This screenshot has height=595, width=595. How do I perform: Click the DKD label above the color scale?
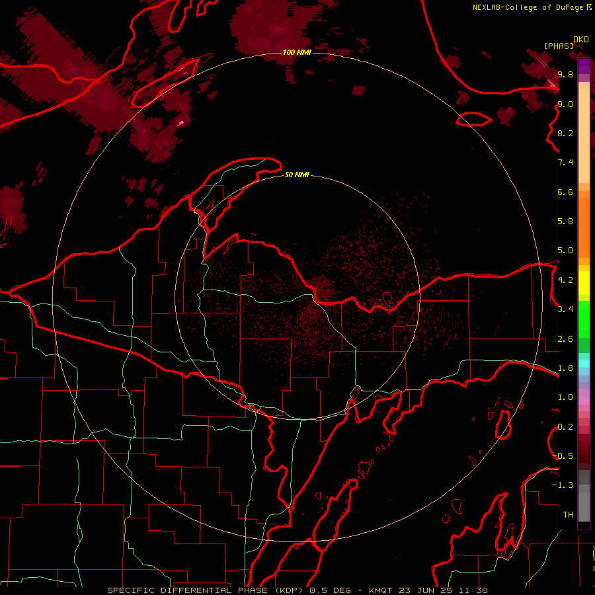point(581,40)
